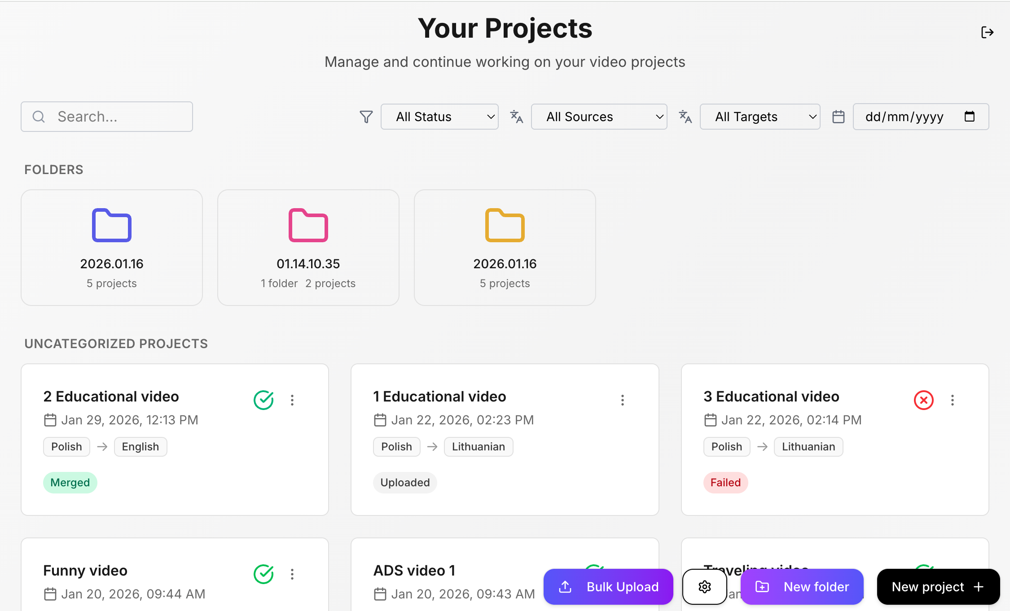Open the All Status dropdown
The image size is (1010, 611).
[x=439, y=117]
